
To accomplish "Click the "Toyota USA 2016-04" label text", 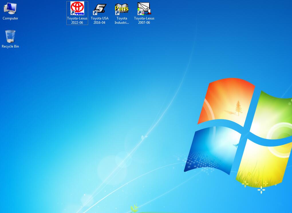I will 100,21.
